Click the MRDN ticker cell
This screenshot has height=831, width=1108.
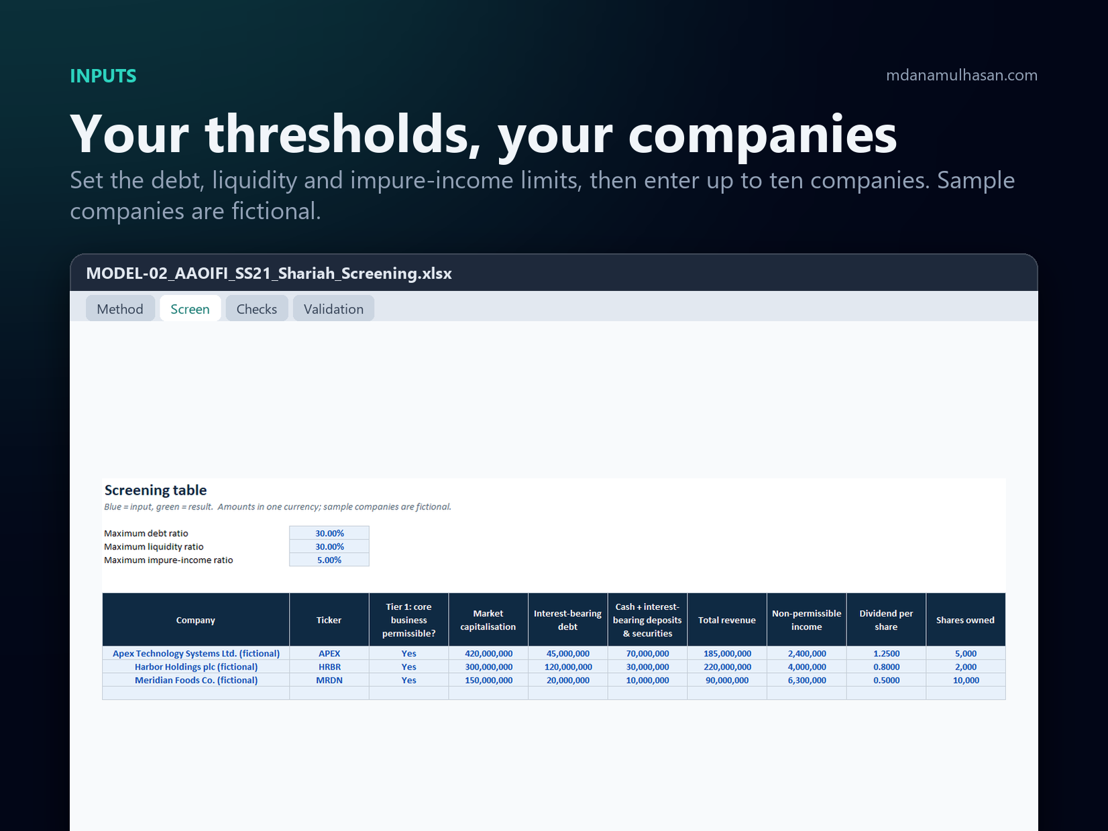[x=329, y=680]
